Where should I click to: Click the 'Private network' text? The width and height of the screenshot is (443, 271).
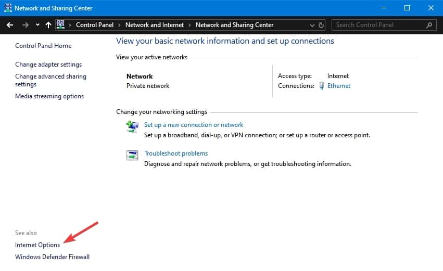tap(148, 86)
